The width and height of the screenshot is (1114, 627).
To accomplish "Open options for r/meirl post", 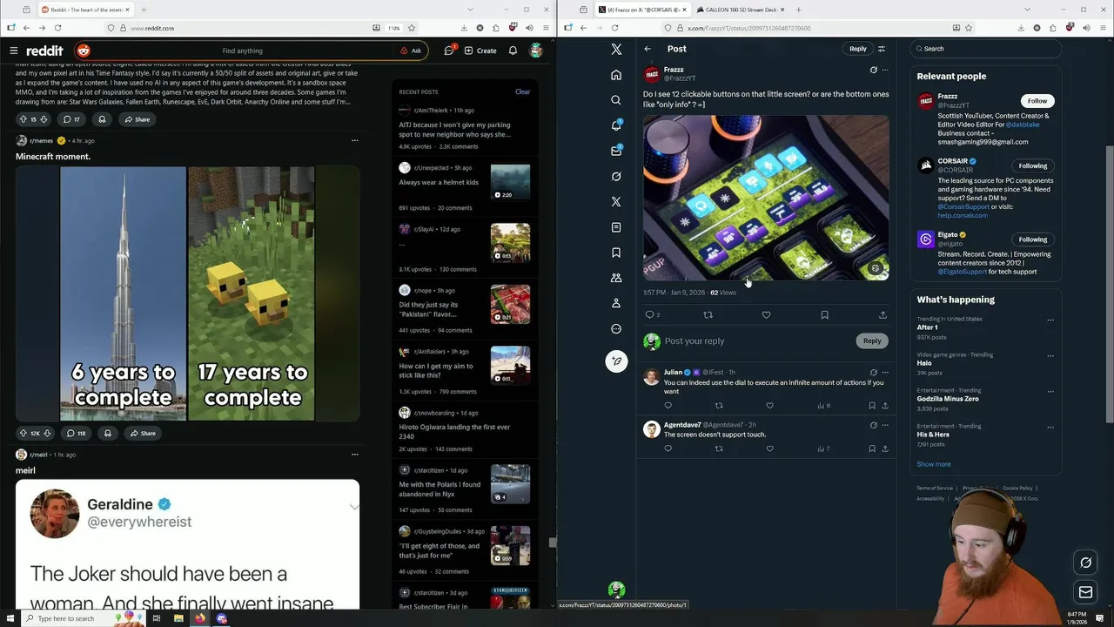I will [x=354, y=455].
